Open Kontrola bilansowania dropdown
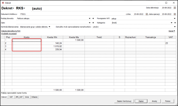178x106 pixels. 49,27
